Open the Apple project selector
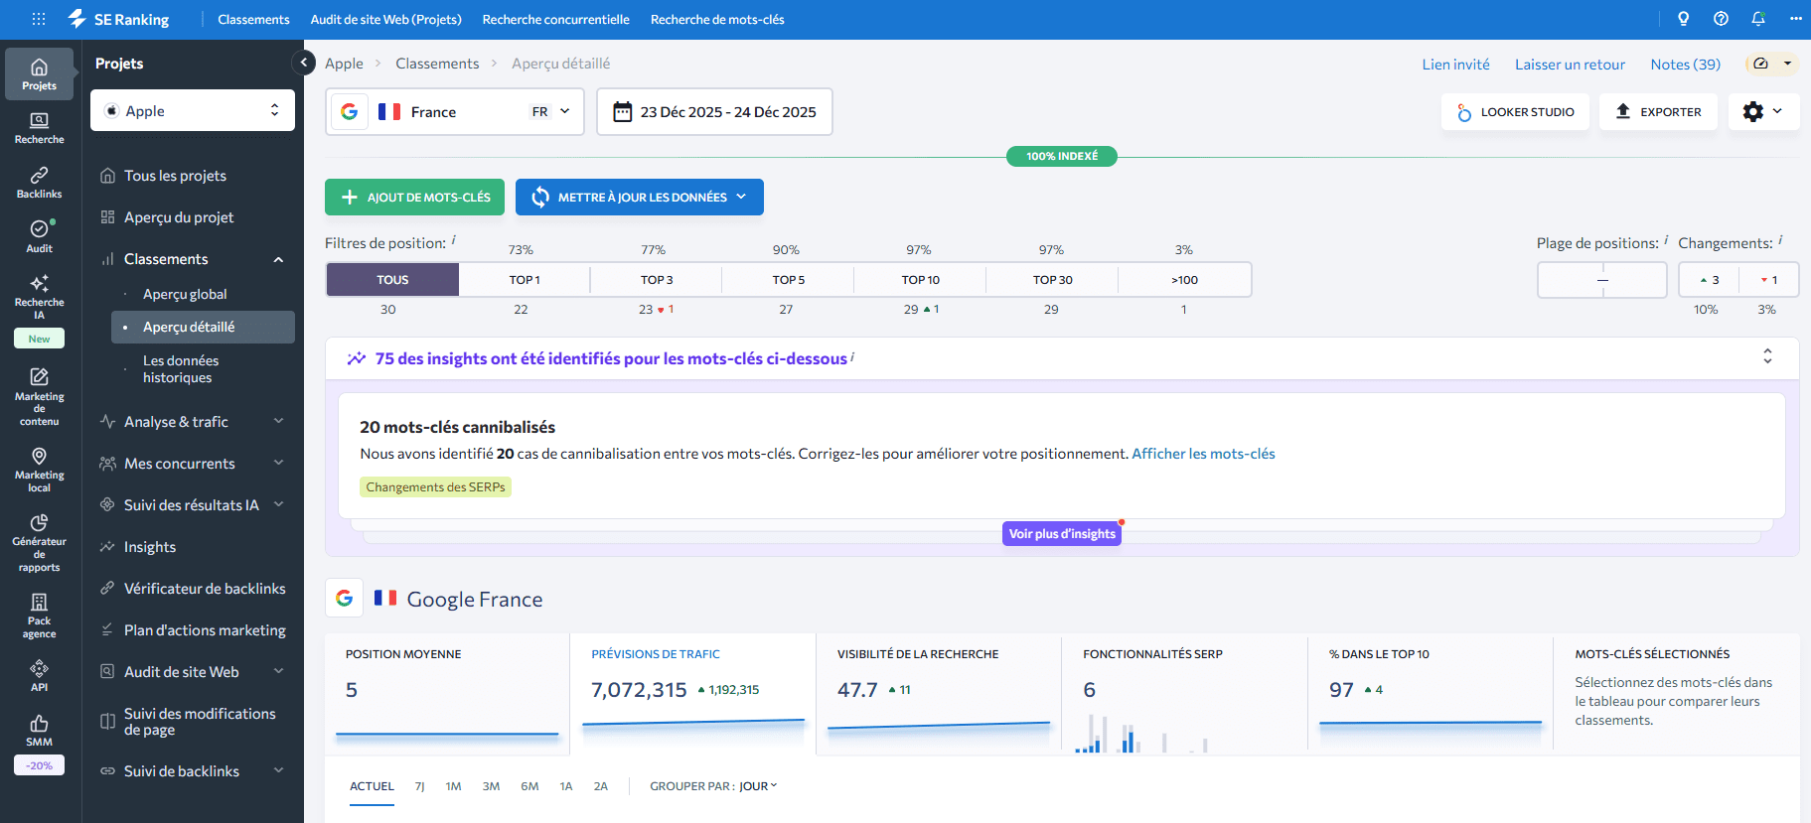The image size is (1811, 823). [193, 110]
